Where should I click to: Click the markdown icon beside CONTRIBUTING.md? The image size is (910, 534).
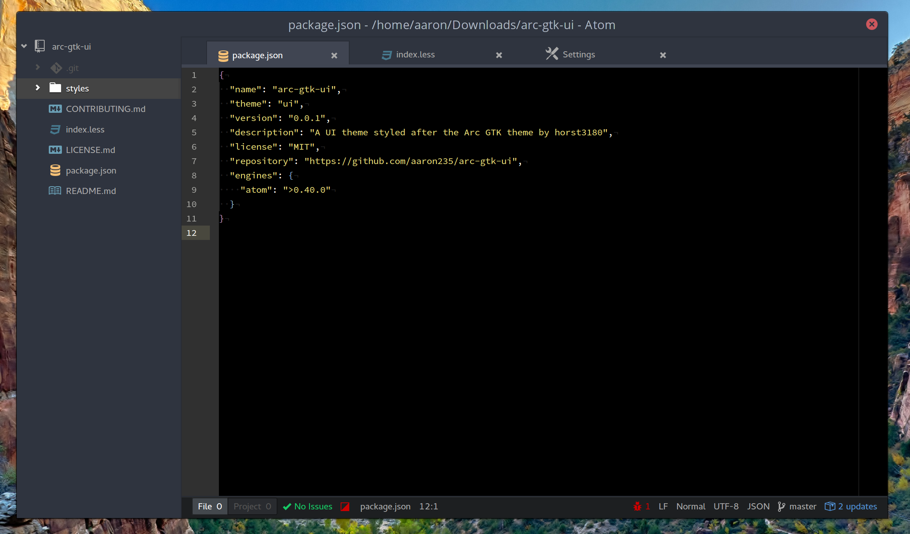[55, 109]
